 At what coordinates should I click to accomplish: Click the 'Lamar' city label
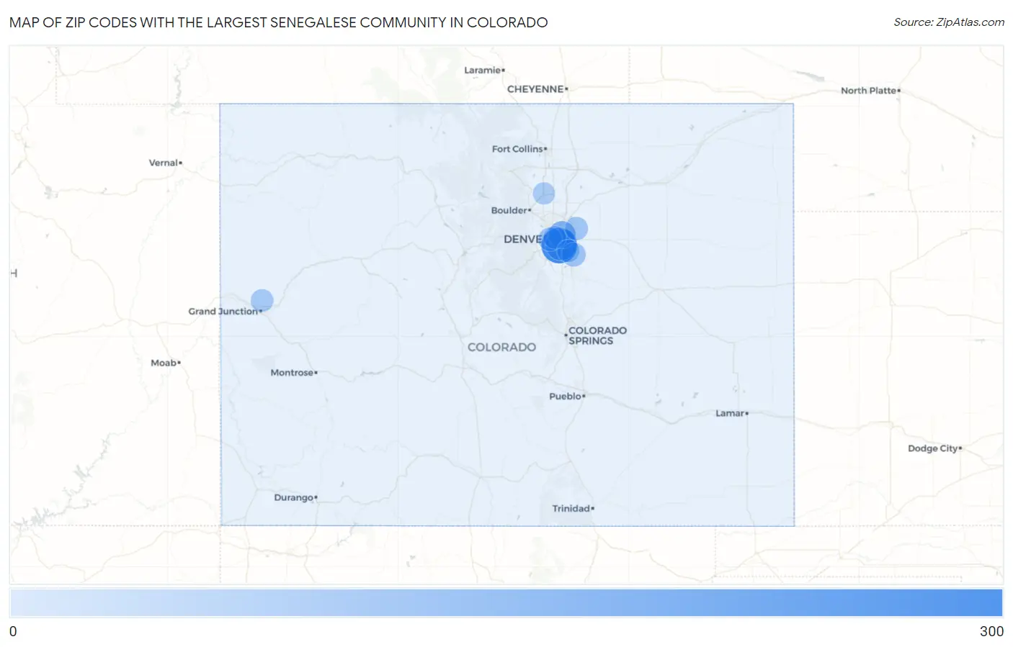[x=730, y=413]
